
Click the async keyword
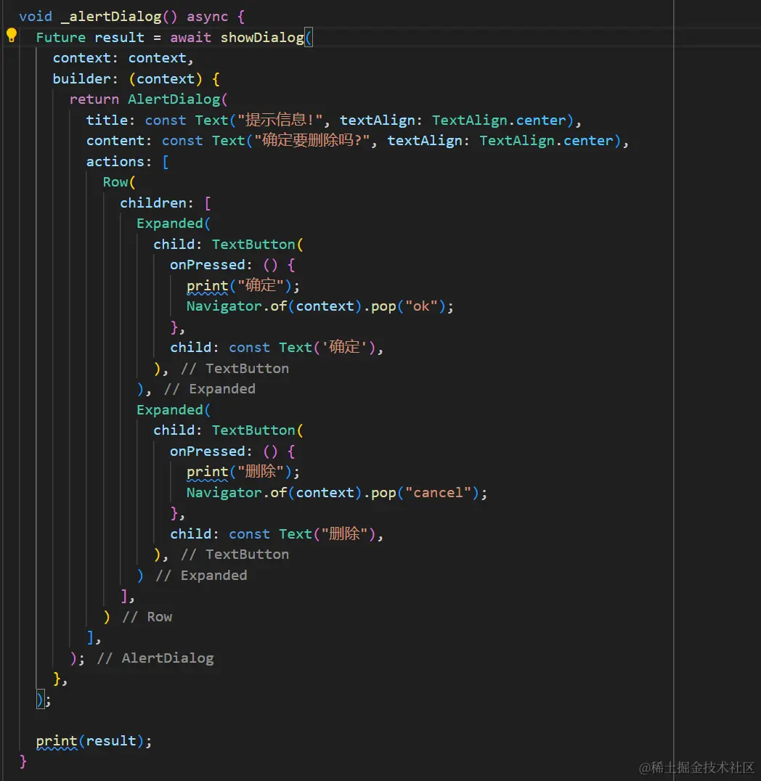208,17
